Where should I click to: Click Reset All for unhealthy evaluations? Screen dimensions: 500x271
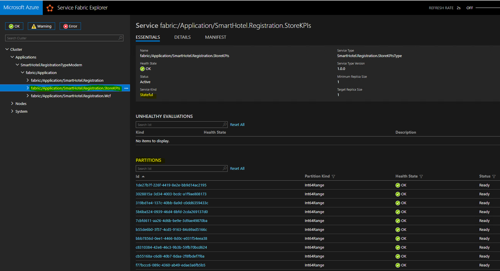tap(237, 124)
